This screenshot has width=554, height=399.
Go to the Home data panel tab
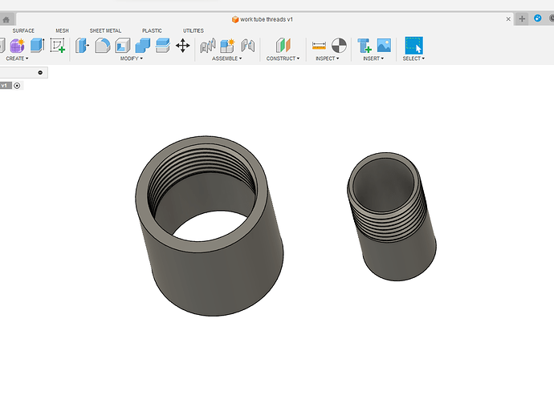coord(6,20)
